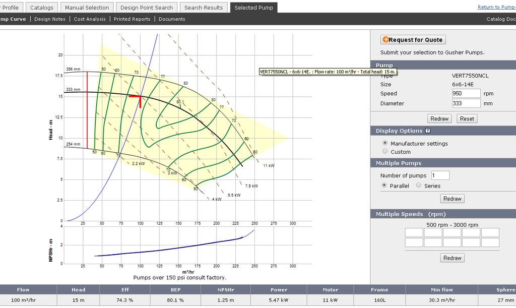Open Printed Reports submenu

(132, 19)
